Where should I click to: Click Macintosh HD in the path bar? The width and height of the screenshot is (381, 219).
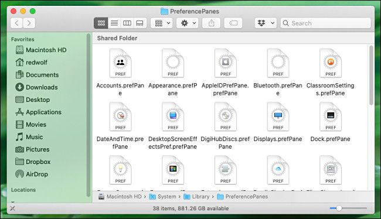click(x=120, y=197)
